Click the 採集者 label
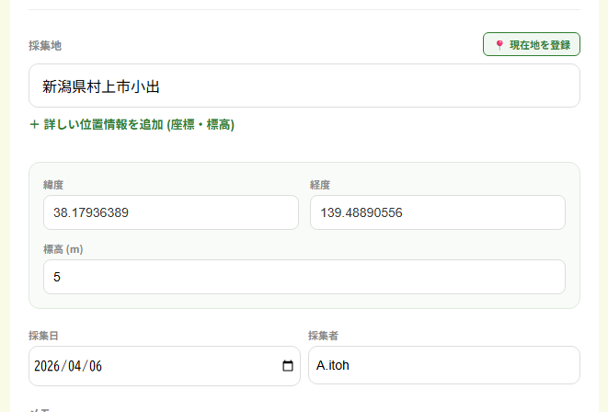608x412 pixels. [324, 336]
